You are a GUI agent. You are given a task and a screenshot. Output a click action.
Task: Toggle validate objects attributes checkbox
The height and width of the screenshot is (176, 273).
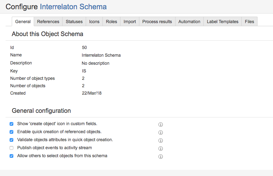point(11,140)
